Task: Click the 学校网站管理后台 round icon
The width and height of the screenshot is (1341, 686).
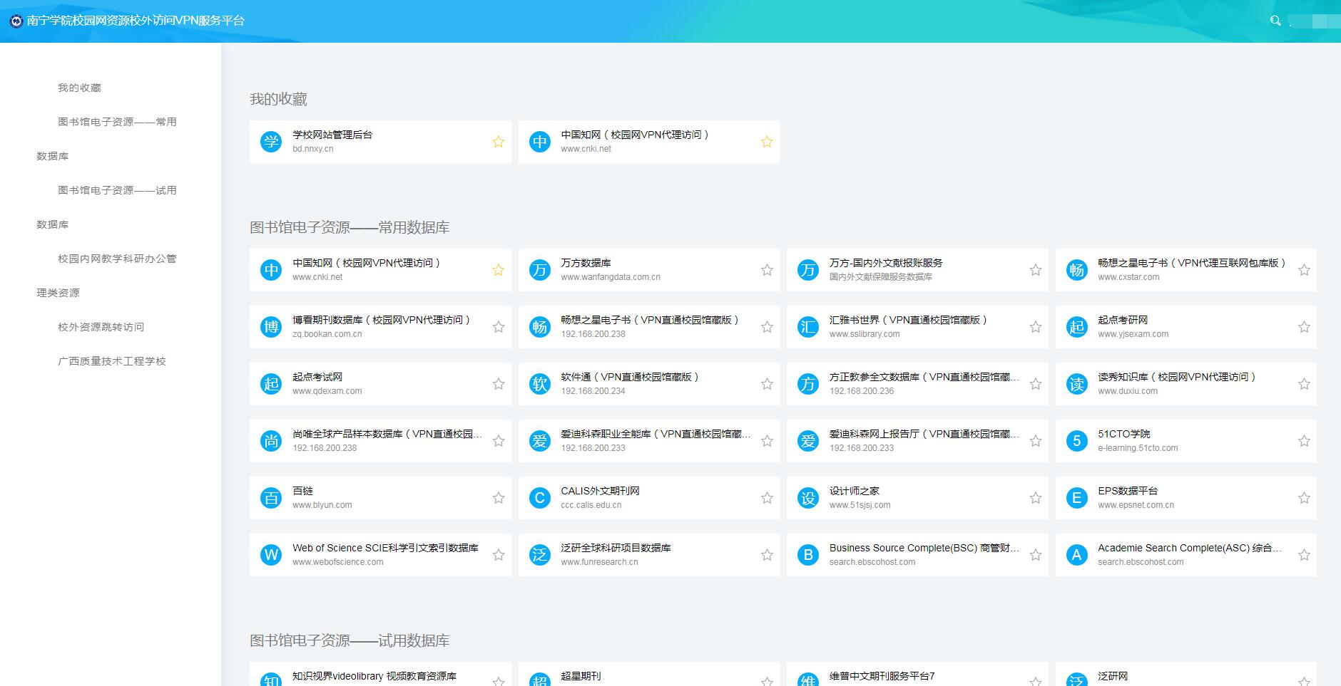Action: pos(271,142)
